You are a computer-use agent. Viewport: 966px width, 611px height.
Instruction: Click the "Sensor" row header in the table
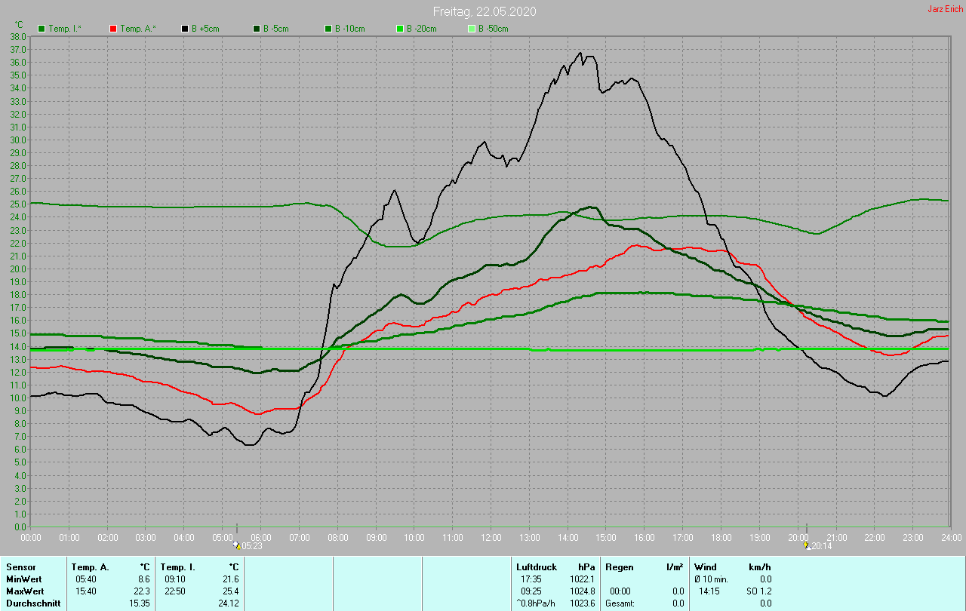(21, 567)
